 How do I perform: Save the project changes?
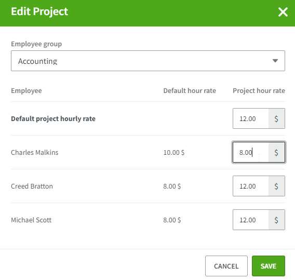269,266
